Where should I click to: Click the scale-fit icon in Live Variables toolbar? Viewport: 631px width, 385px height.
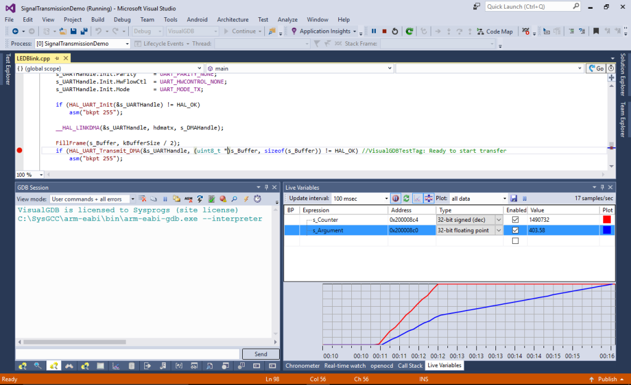click(429, 198)
